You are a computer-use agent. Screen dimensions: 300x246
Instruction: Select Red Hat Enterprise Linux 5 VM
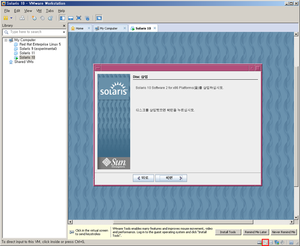click(40, 45)
